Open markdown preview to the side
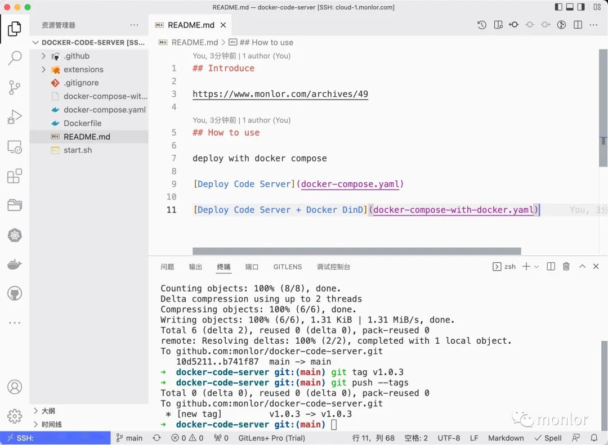This screenshot has width=608, height=445. click(x=498, y=25)
